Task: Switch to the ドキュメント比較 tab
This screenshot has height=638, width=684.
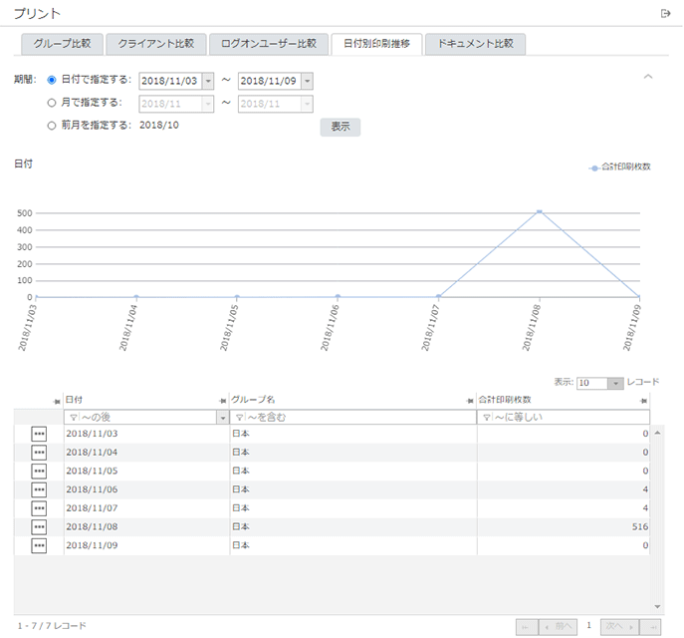Action: [476, 44]
